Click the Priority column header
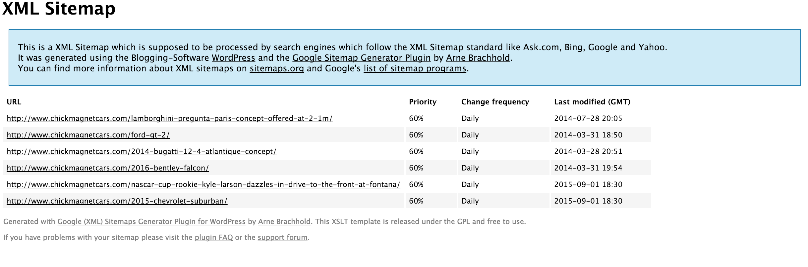 pos(423,102)
